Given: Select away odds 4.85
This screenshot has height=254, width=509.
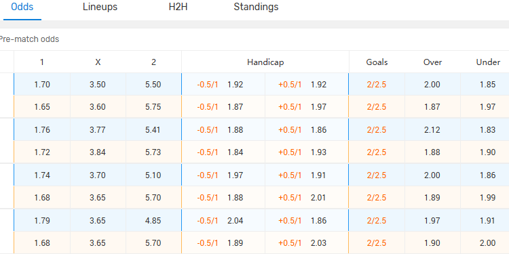Looking at the screenshot, I should tap(153, 221).
